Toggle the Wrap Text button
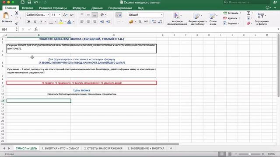The image size is (280, 157). coord(119,15)
